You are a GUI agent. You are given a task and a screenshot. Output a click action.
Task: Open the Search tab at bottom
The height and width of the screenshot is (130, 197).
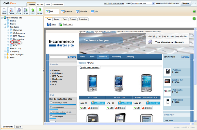tap(19, 127)
